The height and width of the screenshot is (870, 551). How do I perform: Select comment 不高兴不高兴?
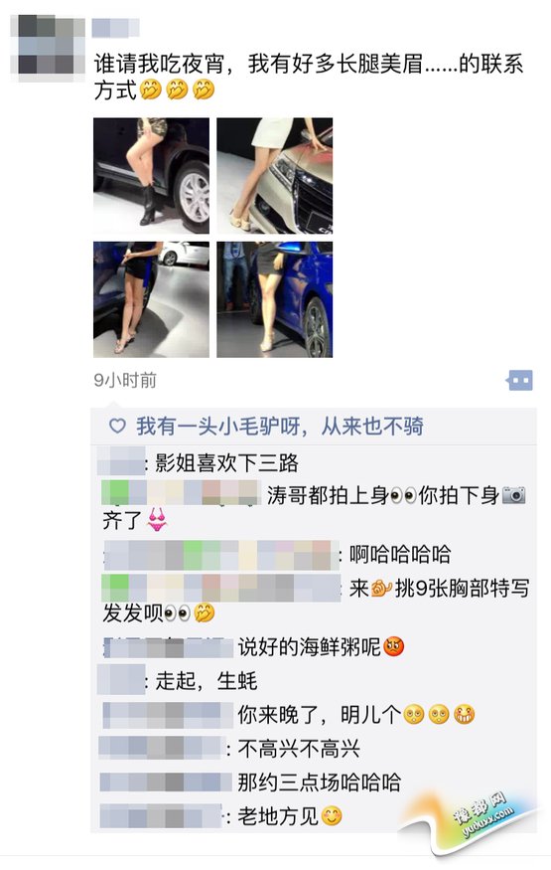pos(229,749)
